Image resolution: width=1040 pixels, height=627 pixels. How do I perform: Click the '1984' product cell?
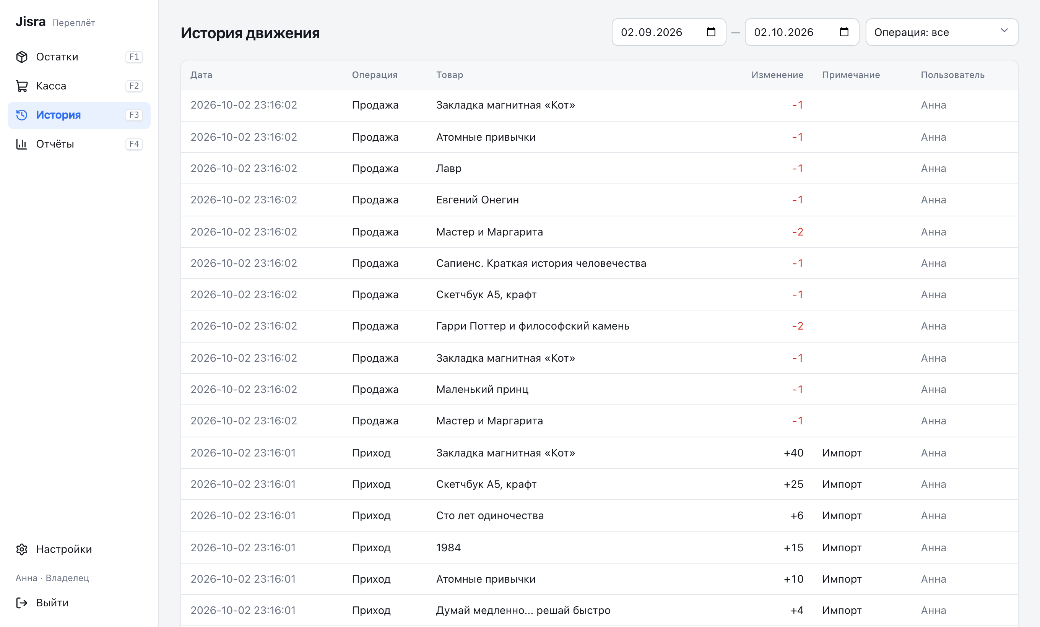pos(448,548)
